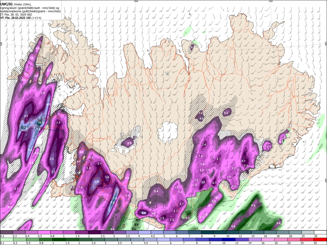Screen dimensions: 327x245
Task: Click lower legend swatch between 14 and 16
Action: click(255, 239)
